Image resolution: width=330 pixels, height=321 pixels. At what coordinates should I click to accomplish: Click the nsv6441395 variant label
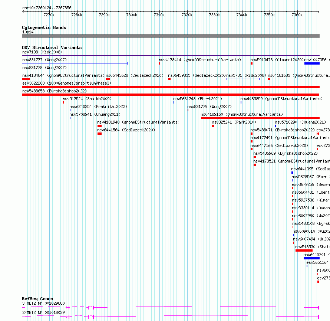tap(310, 169)
